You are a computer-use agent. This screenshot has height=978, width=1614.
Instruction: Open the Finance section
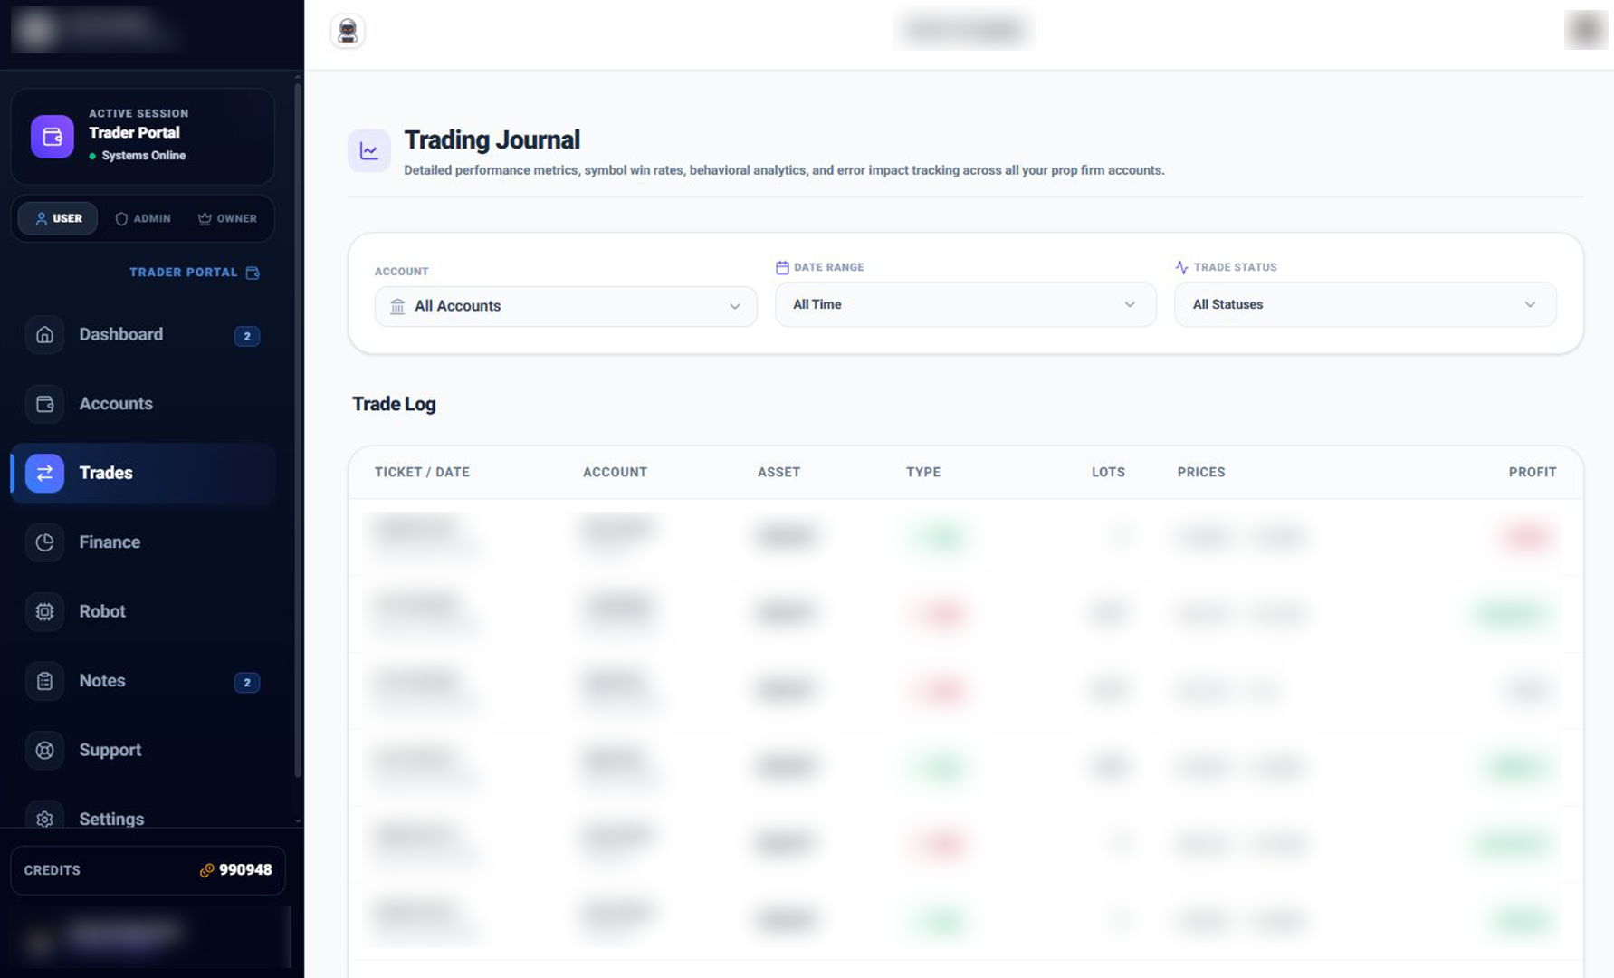click(143, 542)
